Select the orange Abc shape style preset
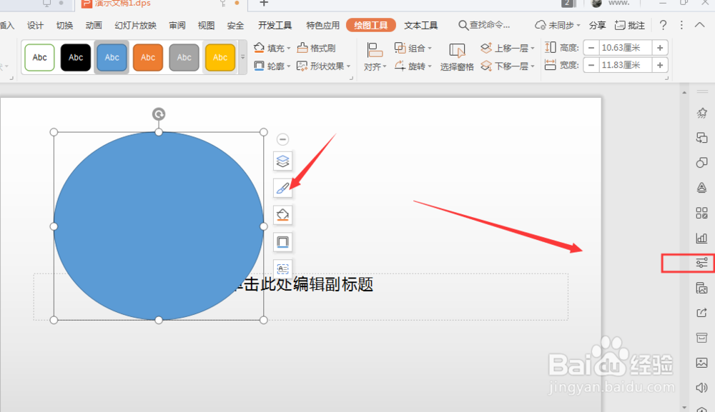Screen dimensions: 715x412 click(x=148, y=57)
